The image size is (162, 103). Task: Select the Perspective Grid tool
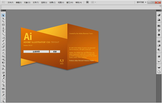click(x=3, y=69)
